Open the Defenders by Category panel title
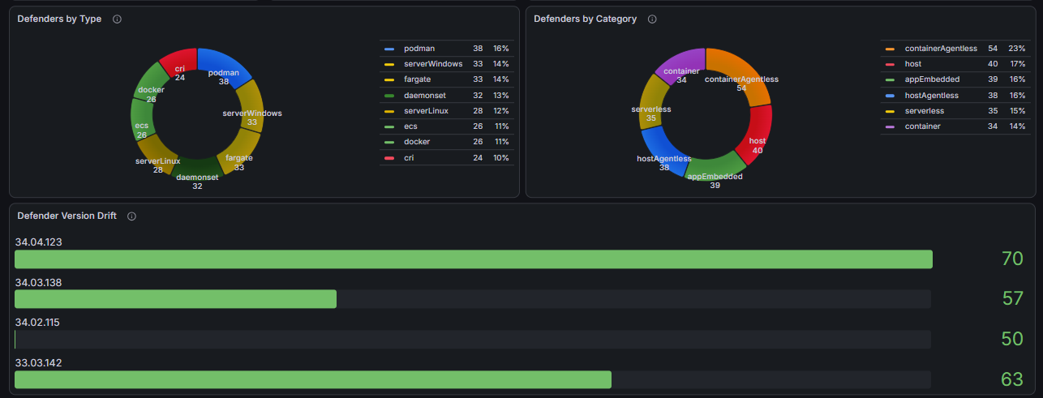Image resolution: width=1043 pixels, height=398 pixels. coord(585,19)
